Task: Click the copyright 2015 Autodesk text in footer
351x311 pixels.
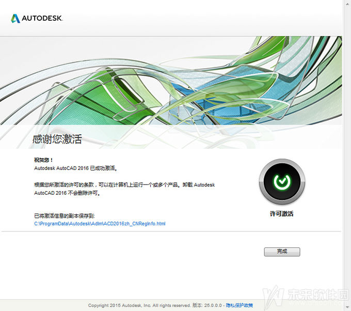Action: (x=139, y=305)
